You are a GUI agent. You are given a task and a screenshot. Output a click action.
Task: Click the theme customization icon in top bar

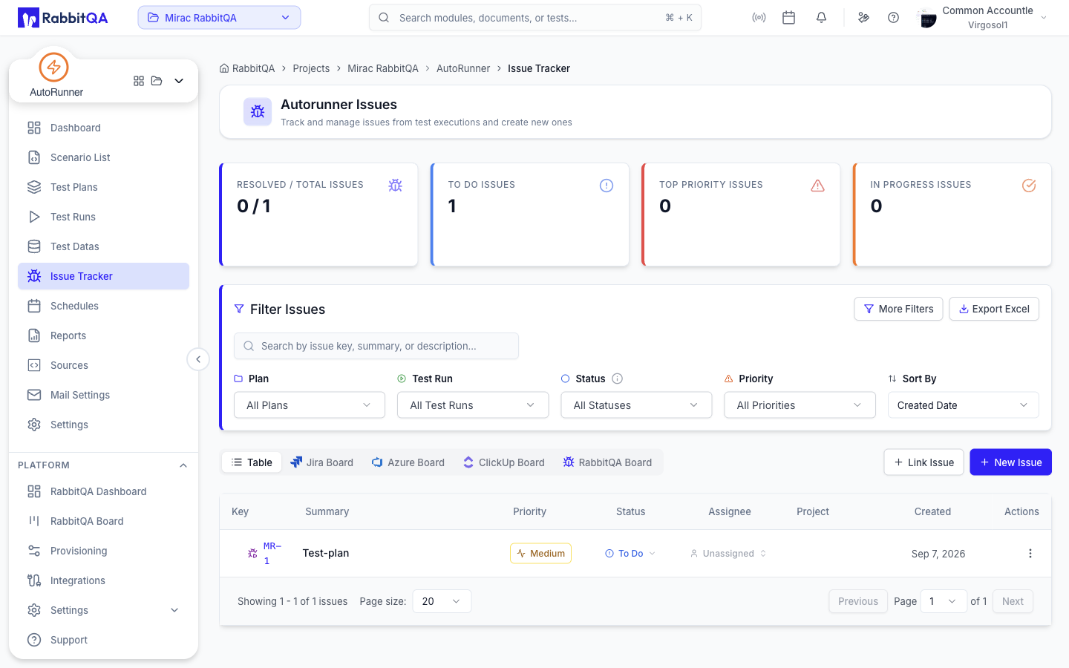tap(863, 18)
